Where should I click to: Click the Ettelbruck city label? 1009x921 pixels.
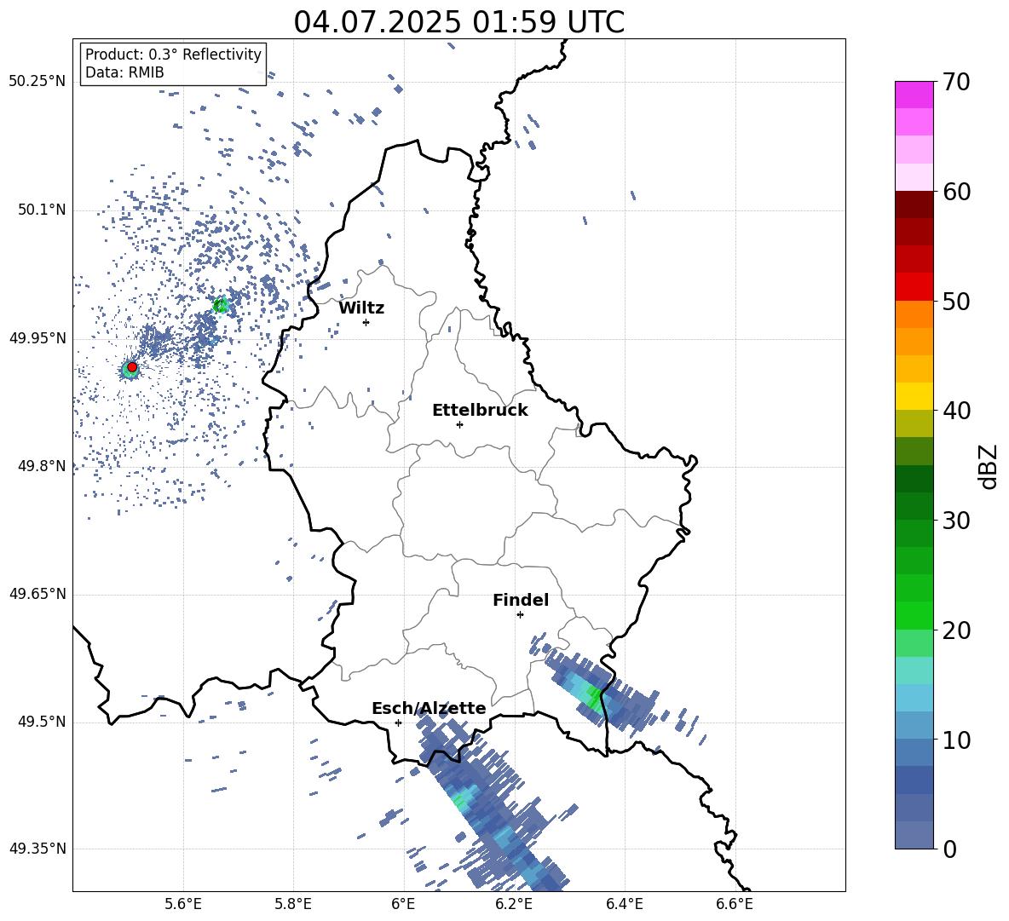pyautogui.click(x=480, y=411)
